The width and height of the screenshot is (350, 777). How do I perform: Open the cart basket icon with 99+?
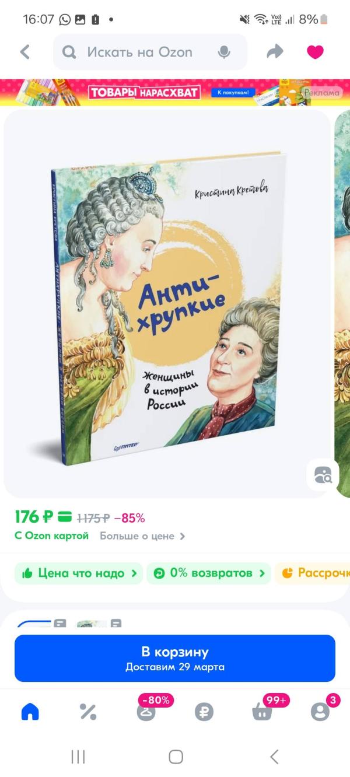262,712
